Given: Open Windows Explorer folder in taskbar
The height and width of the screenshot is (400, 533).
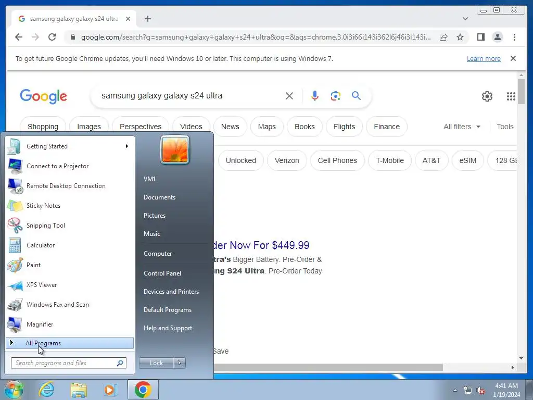Looking at the screenshot, I should pos(79,390).
